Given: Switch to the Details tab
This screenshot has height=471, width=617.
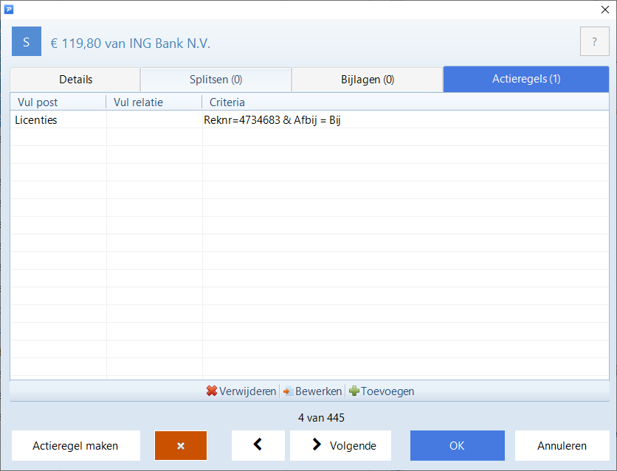Looking at the screenshot, I should pyautogui.click(x=75, y=80).
